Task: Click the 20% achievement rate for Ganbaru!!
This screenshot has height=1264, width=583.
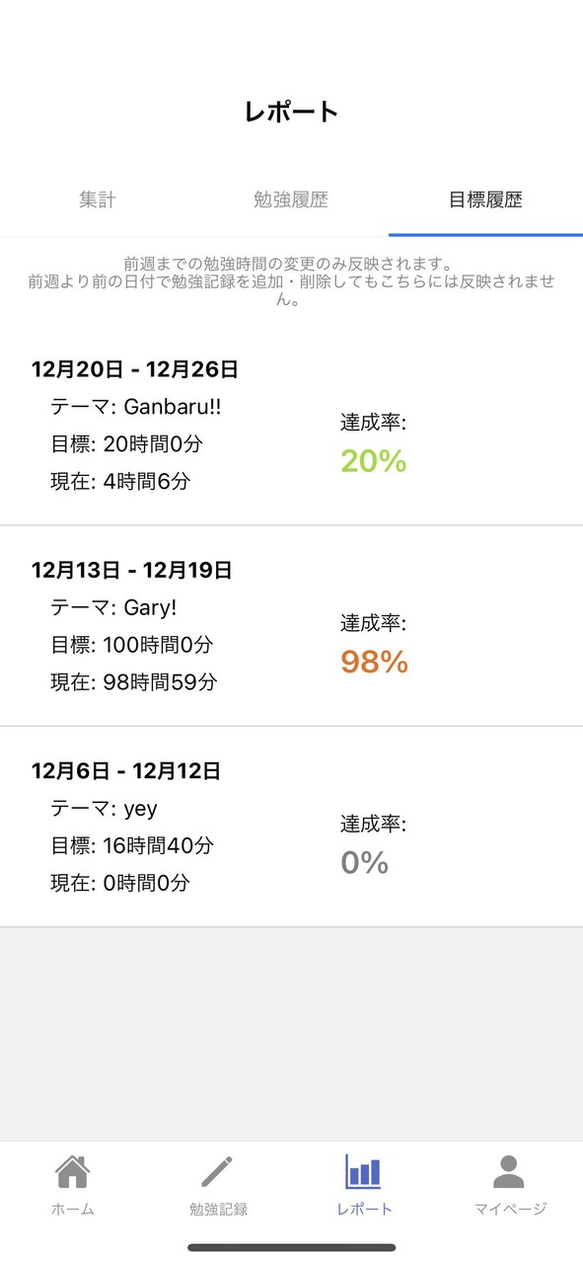Action: (x=373, y=460)
